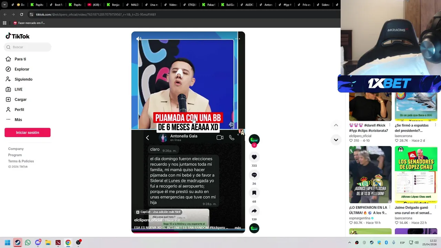Switch to the Benjaz browser tab
The image size is (441, 248).
(x=113, y=5)
